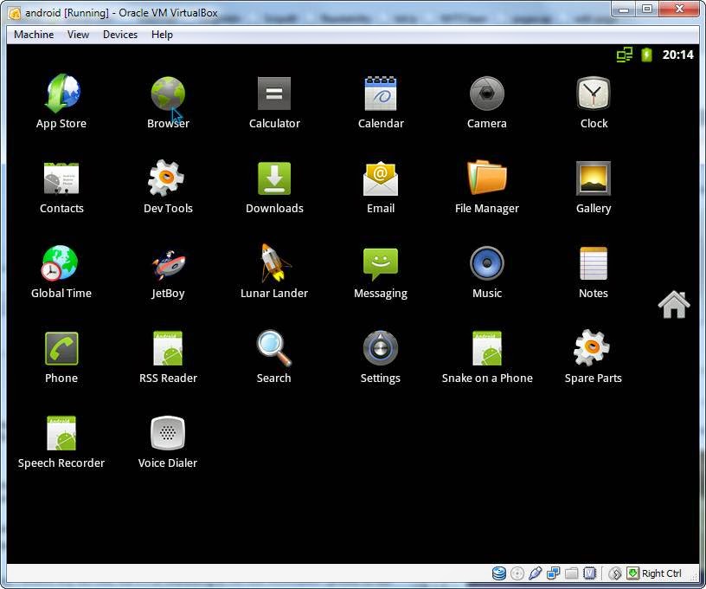
Task: Tap the 20:14 clock in status bar
Action: [677, 55]
